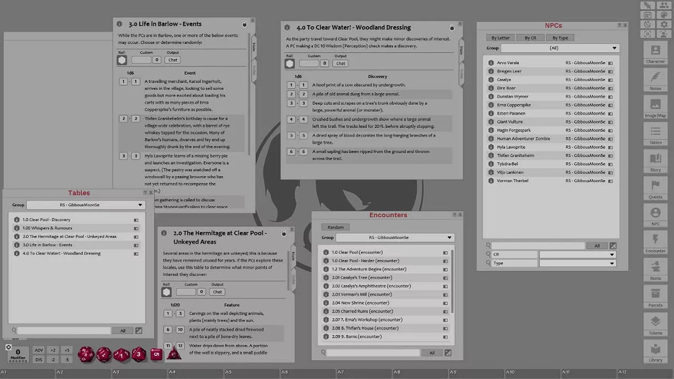Image resolution: width=674 pixels, height=379 pixels.
Task: Pick the d8 die showing 3
Action: coord(138,354)
